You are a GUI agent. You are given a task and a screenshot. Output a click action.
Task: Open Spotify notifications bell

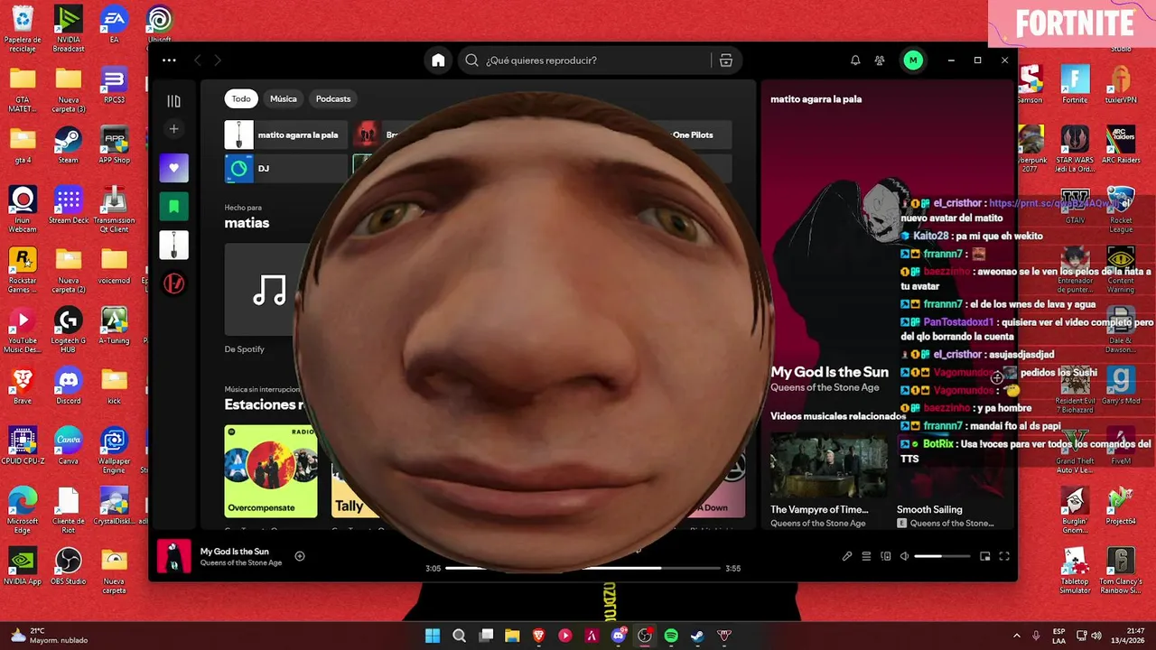[855, 60]
